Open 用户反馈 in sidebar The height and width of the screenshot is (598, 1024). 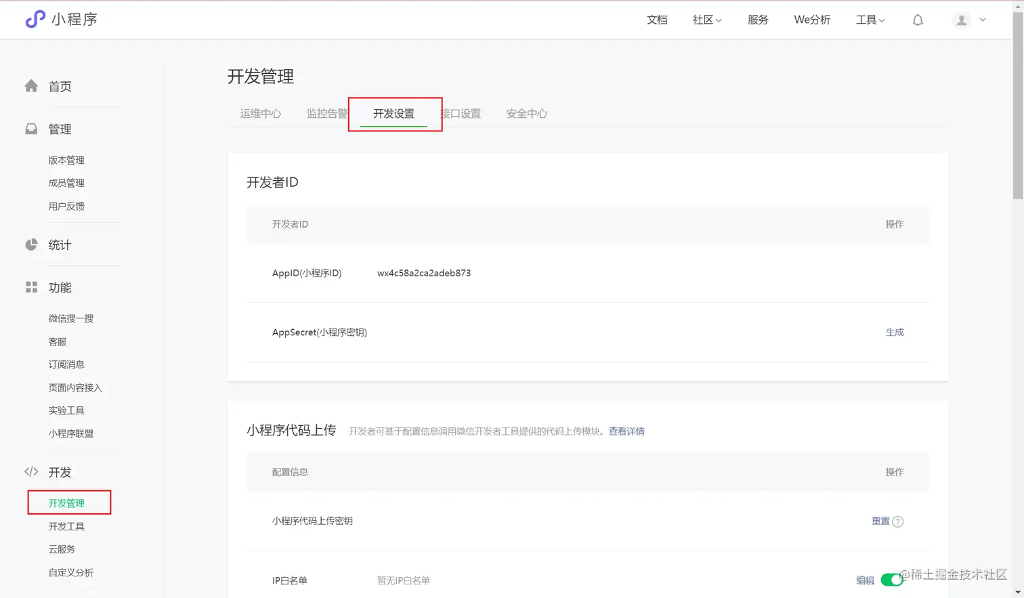66,206
